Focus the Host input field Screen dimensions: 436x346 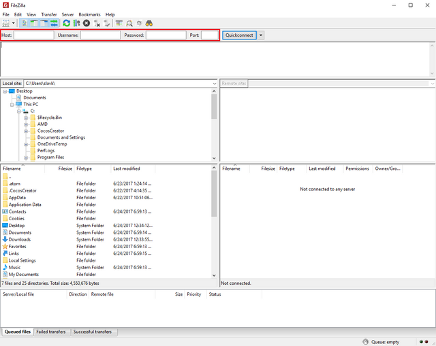tap(34, 35)
